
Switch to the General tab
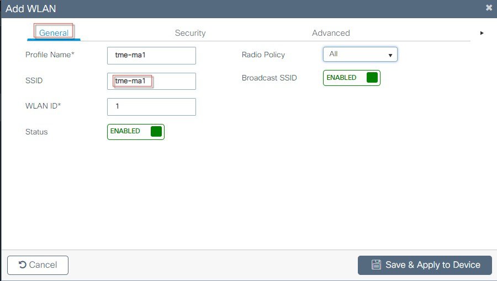coord(54,33)
